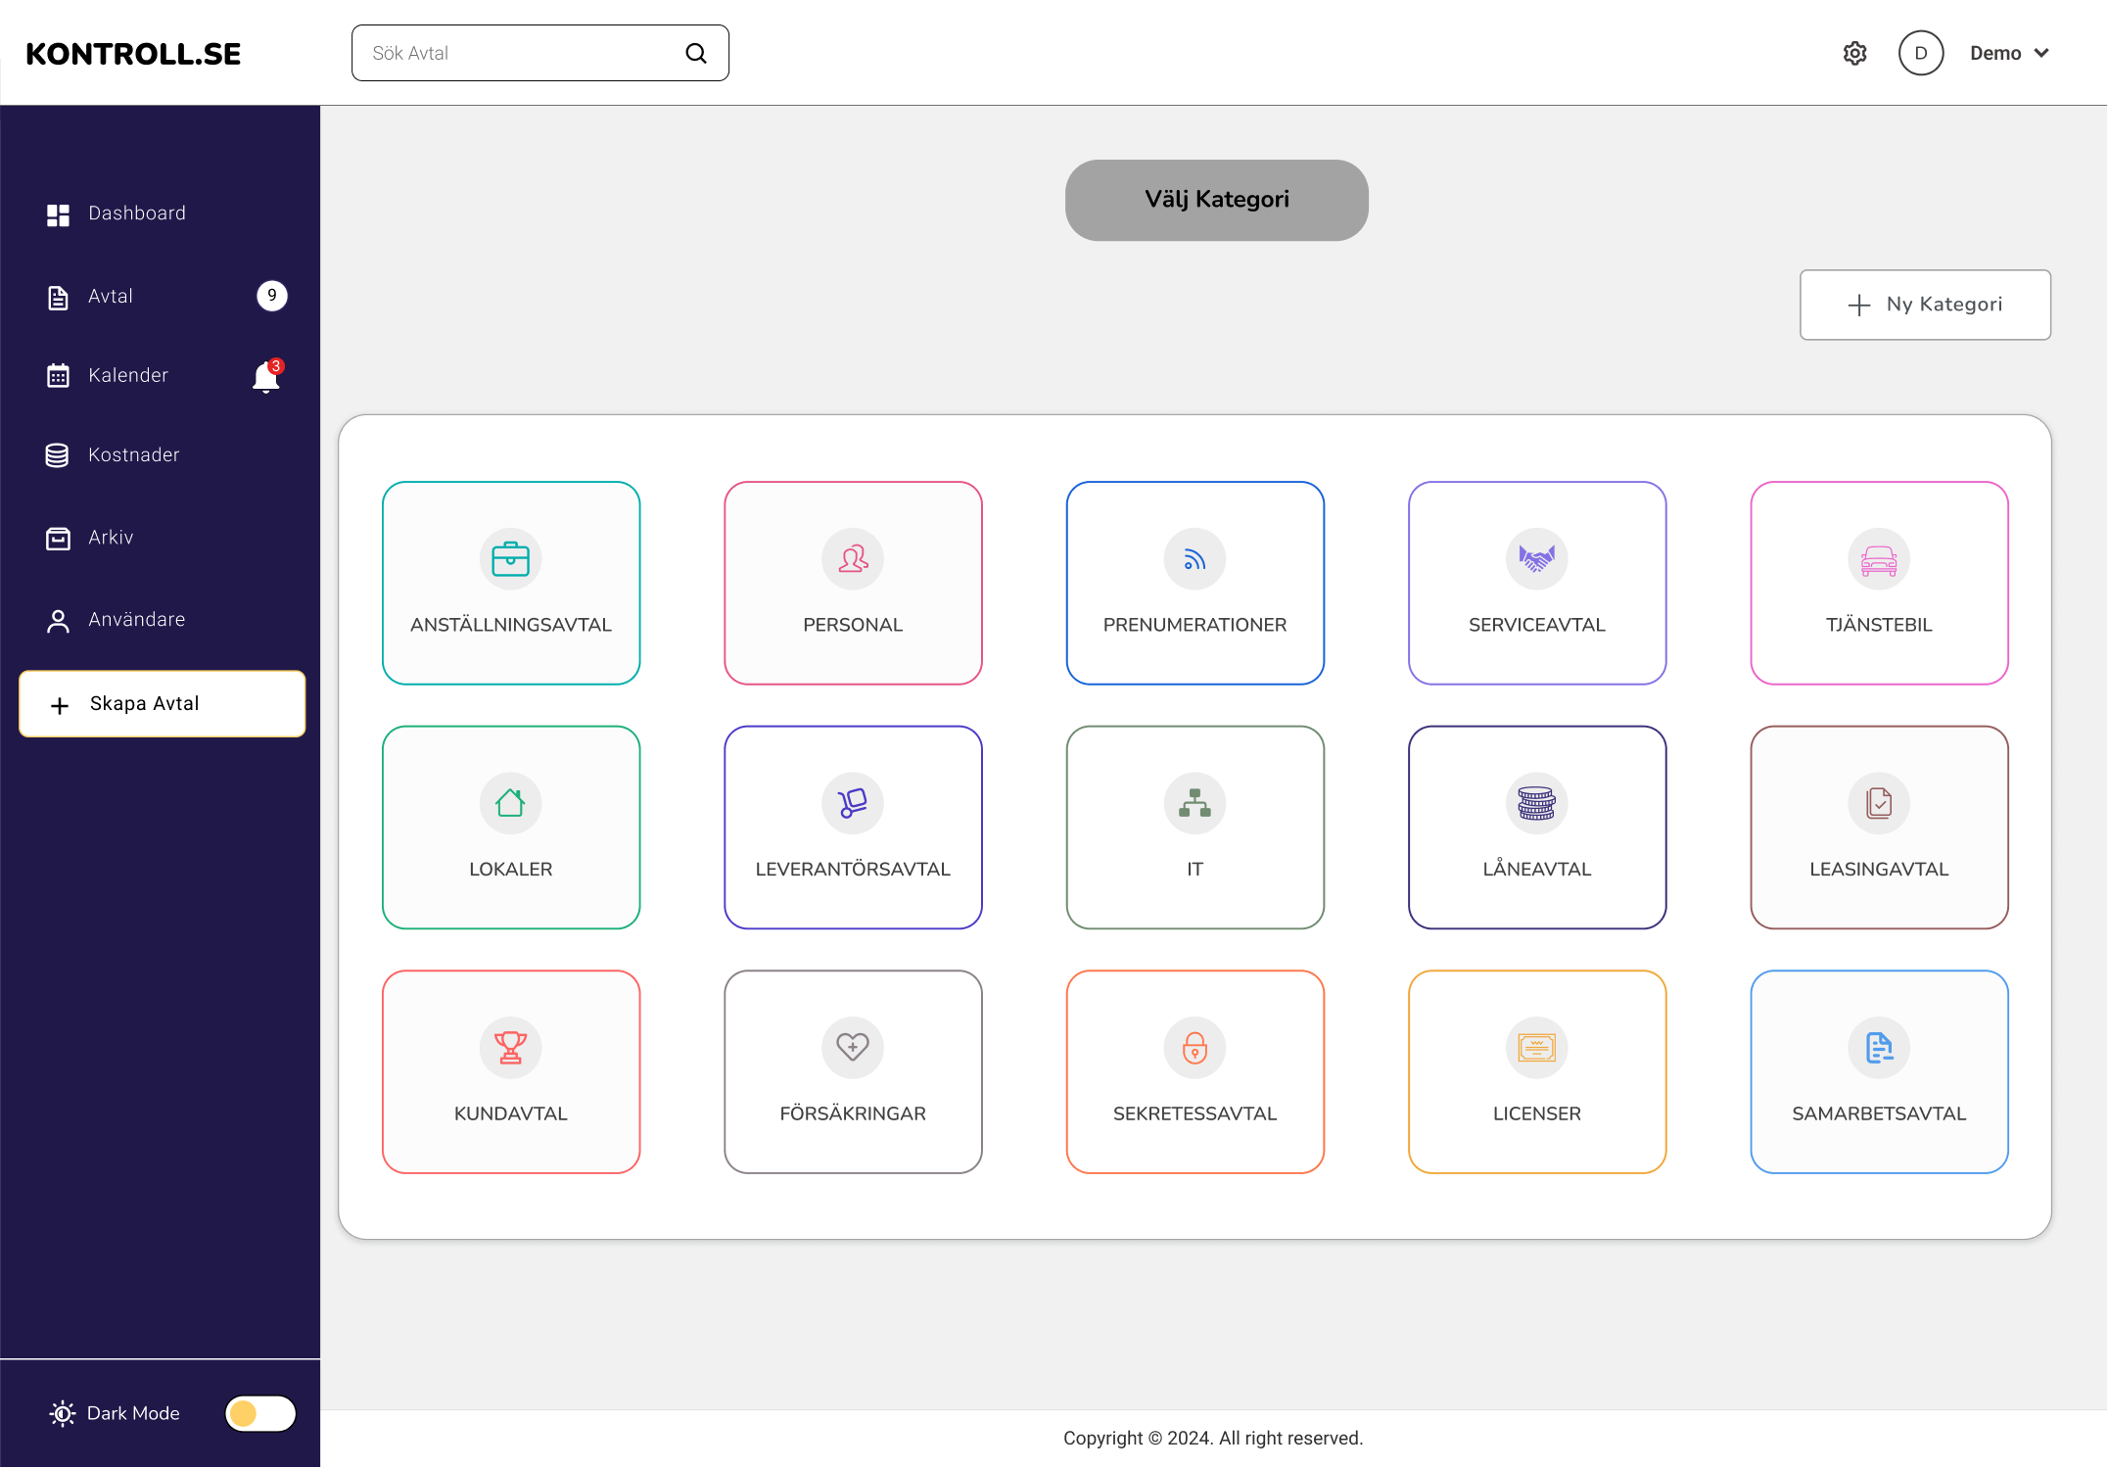2108x1468 pixels.
Task: Select the Låneavtal coins category
Action: point(1536,827)
